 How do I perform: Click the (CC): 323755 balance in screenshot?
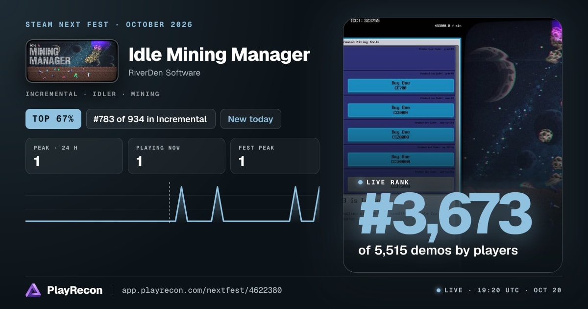(x=365, y=21)
